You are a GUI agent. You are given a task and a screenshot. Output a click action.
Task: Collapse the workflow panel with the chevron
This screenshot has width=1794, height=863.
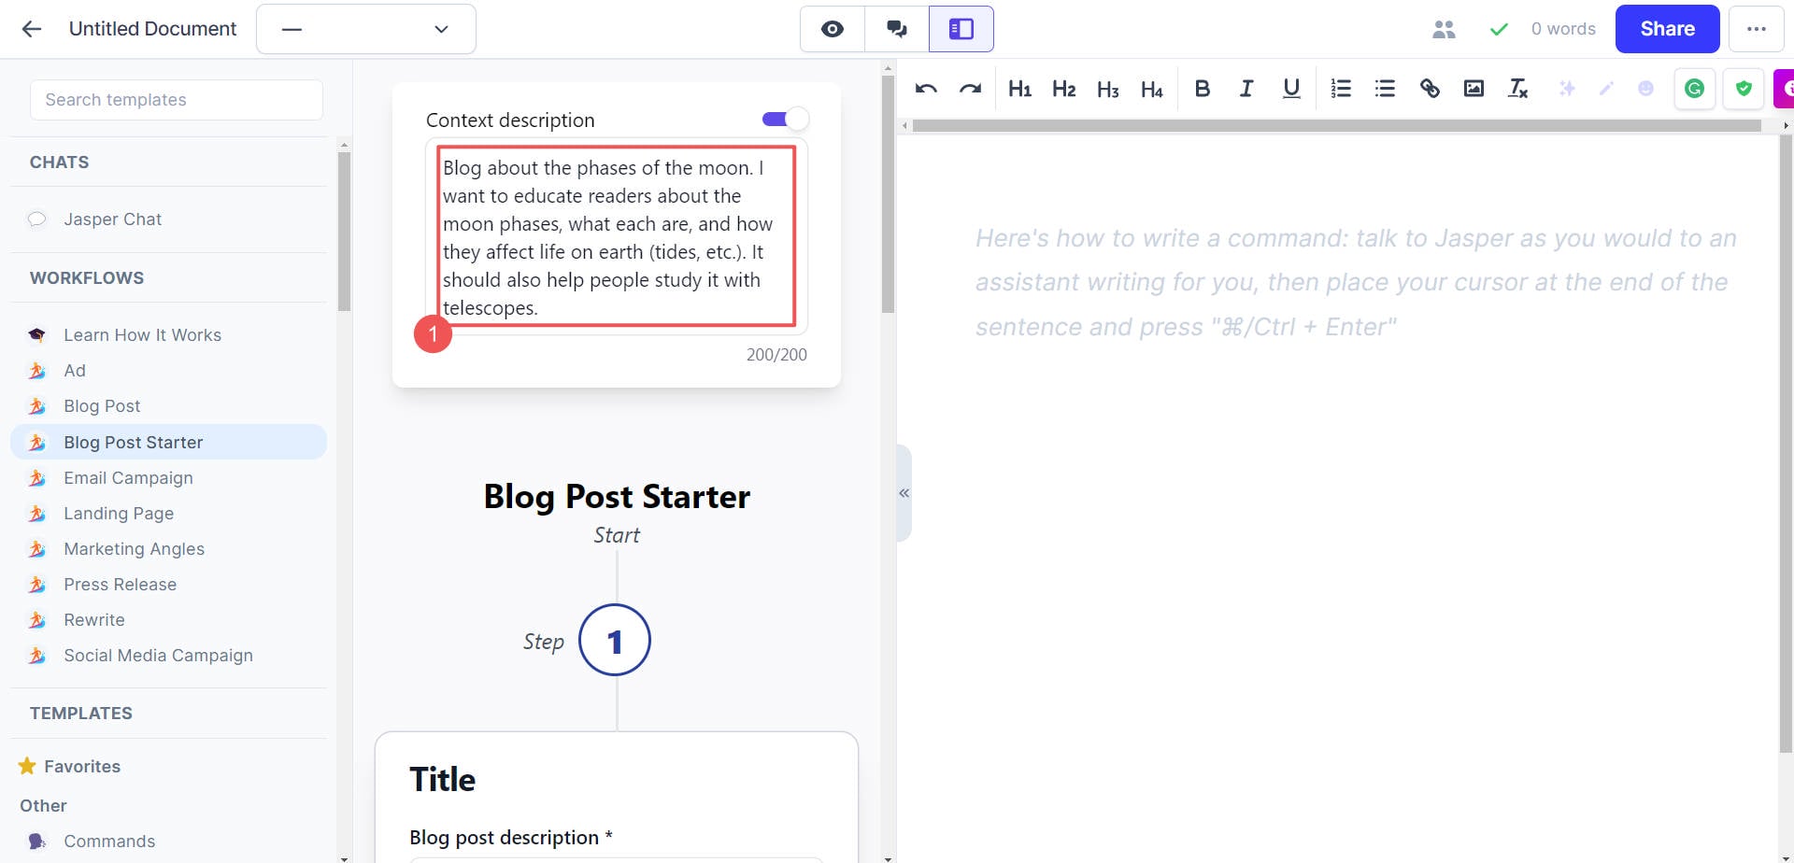pyautogui.click(x=903, y=492)
